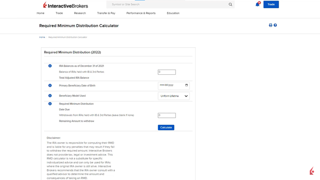This screenshot has height=180, width=320.
Task: Click info icon beside IRA Balances
Action: click(x=50, y=66)
